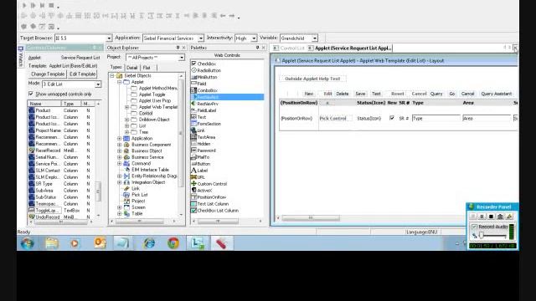Open the Watch side tab
Viewport: 536px width, 301px height.
point(20,57)
